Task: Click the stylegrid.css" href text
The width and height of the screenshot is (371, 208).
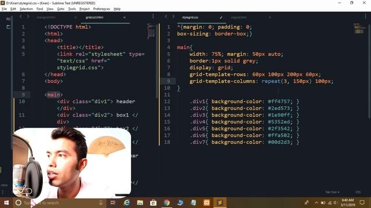Action: (80, 68)
